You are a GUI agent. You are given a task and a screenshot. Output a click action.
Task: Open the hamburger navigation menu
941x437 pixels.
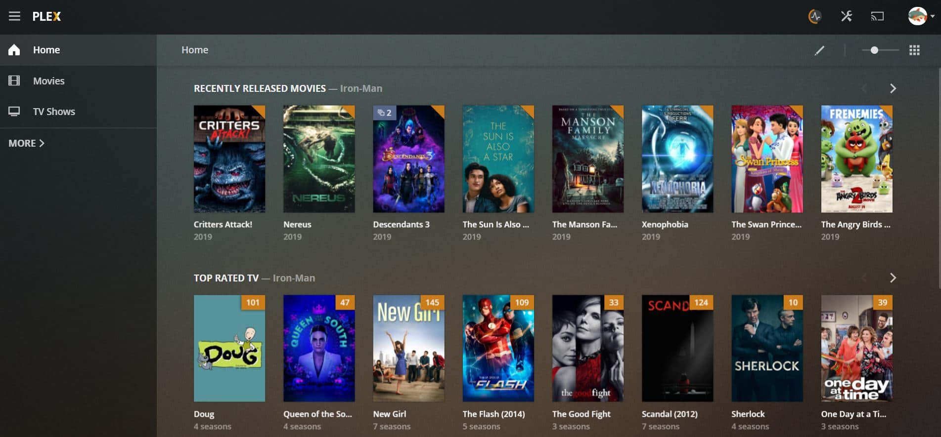14,16
